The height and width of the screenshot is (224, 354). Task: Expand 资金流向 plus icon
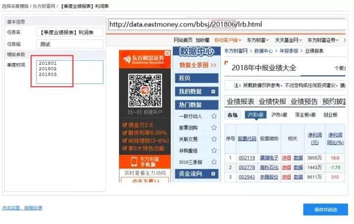click(213, 174)
